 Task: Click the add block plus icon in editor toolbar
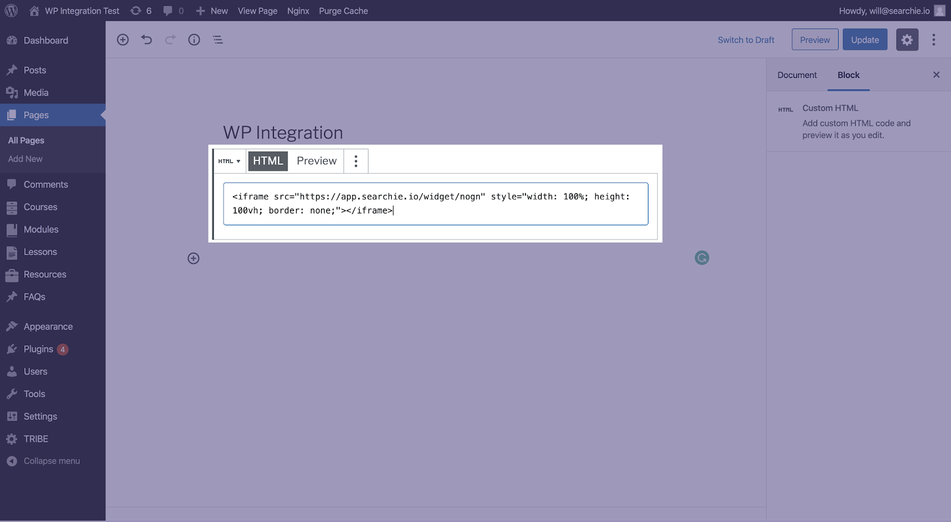click(x=123, y=40)
